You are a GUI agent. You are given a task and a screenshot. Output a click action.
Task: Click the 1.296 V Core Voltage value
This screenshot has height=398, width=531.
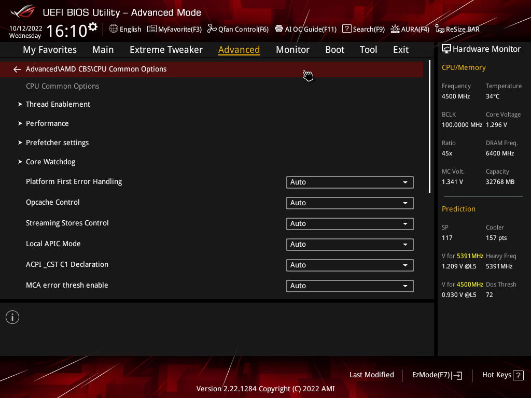496,125
